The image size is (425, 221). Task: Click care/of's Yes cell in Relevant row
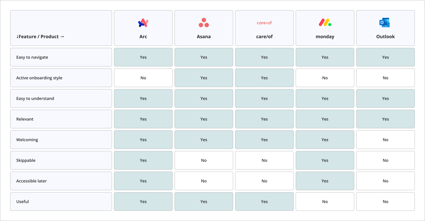tap(264, 119)
